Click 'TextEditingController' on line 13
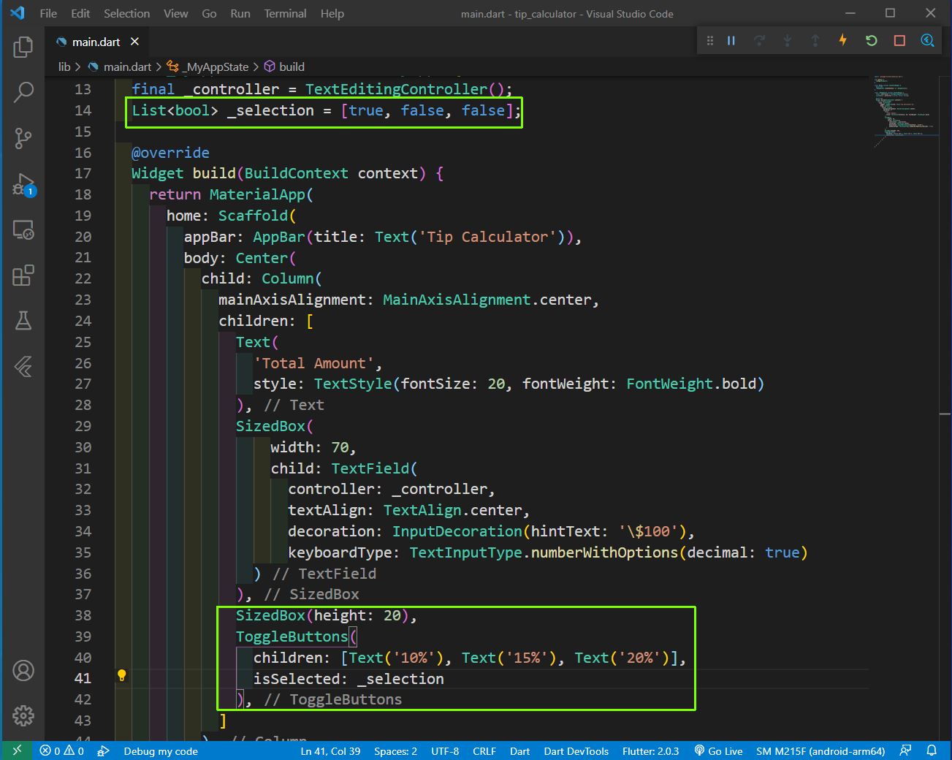This screenshot has width=952, height=760. point(396,89)
